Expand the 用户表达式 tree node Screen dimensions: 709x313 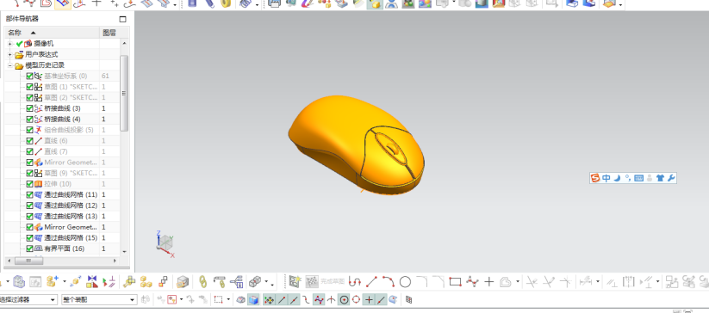coord(9,54)
